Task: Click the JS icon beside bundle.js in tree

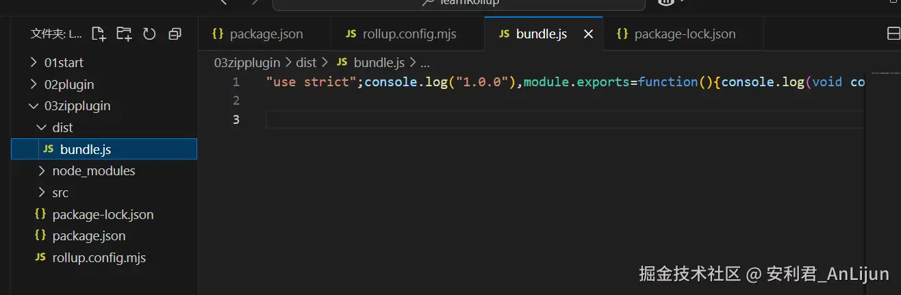Action: pyautogui.click(x=48, y=149)
